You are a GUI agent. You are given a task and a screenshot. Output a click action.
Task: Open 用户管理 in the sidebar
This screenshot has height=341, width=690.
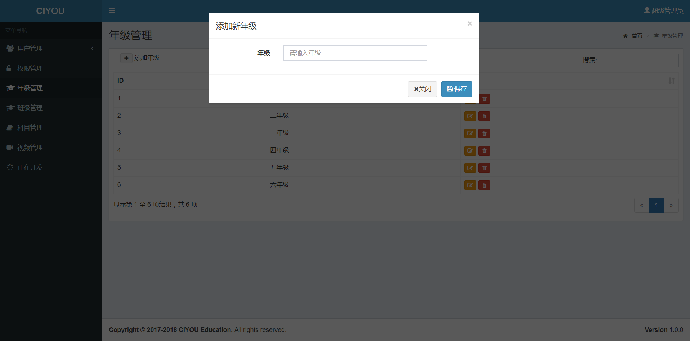click(51, 48)
